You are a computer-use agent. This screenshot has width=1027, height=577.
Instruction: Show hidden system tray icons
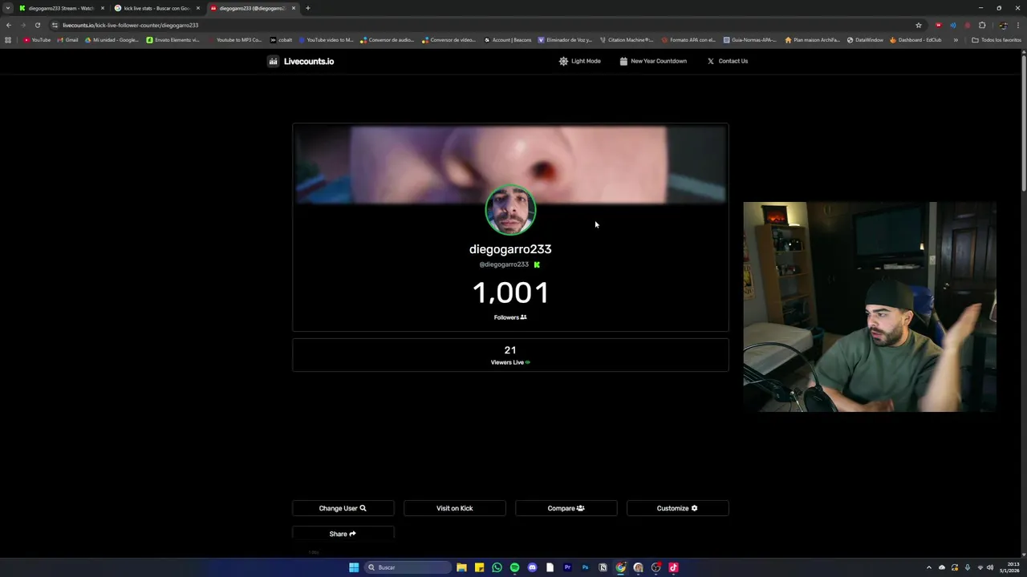coord(929,567)
